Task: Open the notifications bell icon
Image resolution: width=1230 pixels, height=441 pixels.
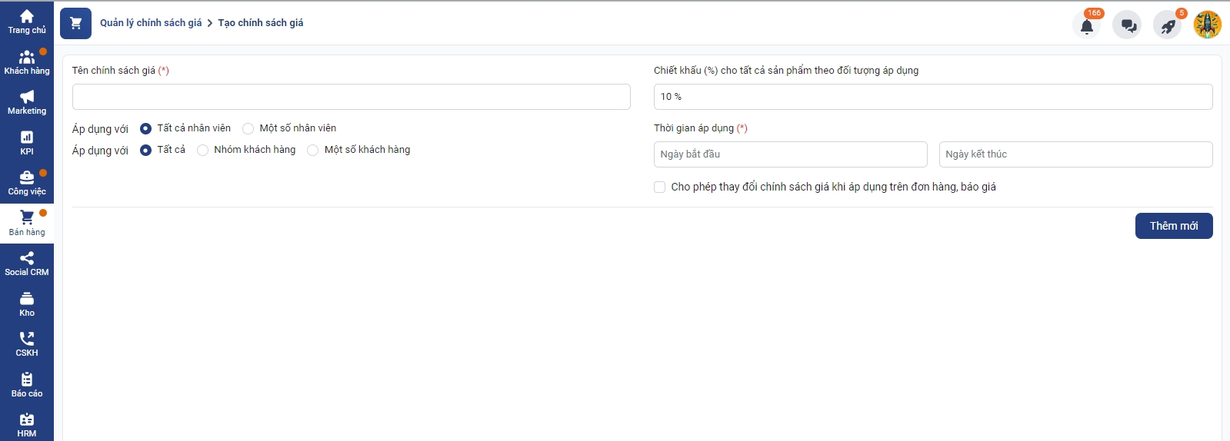Action: [1087, 25]
